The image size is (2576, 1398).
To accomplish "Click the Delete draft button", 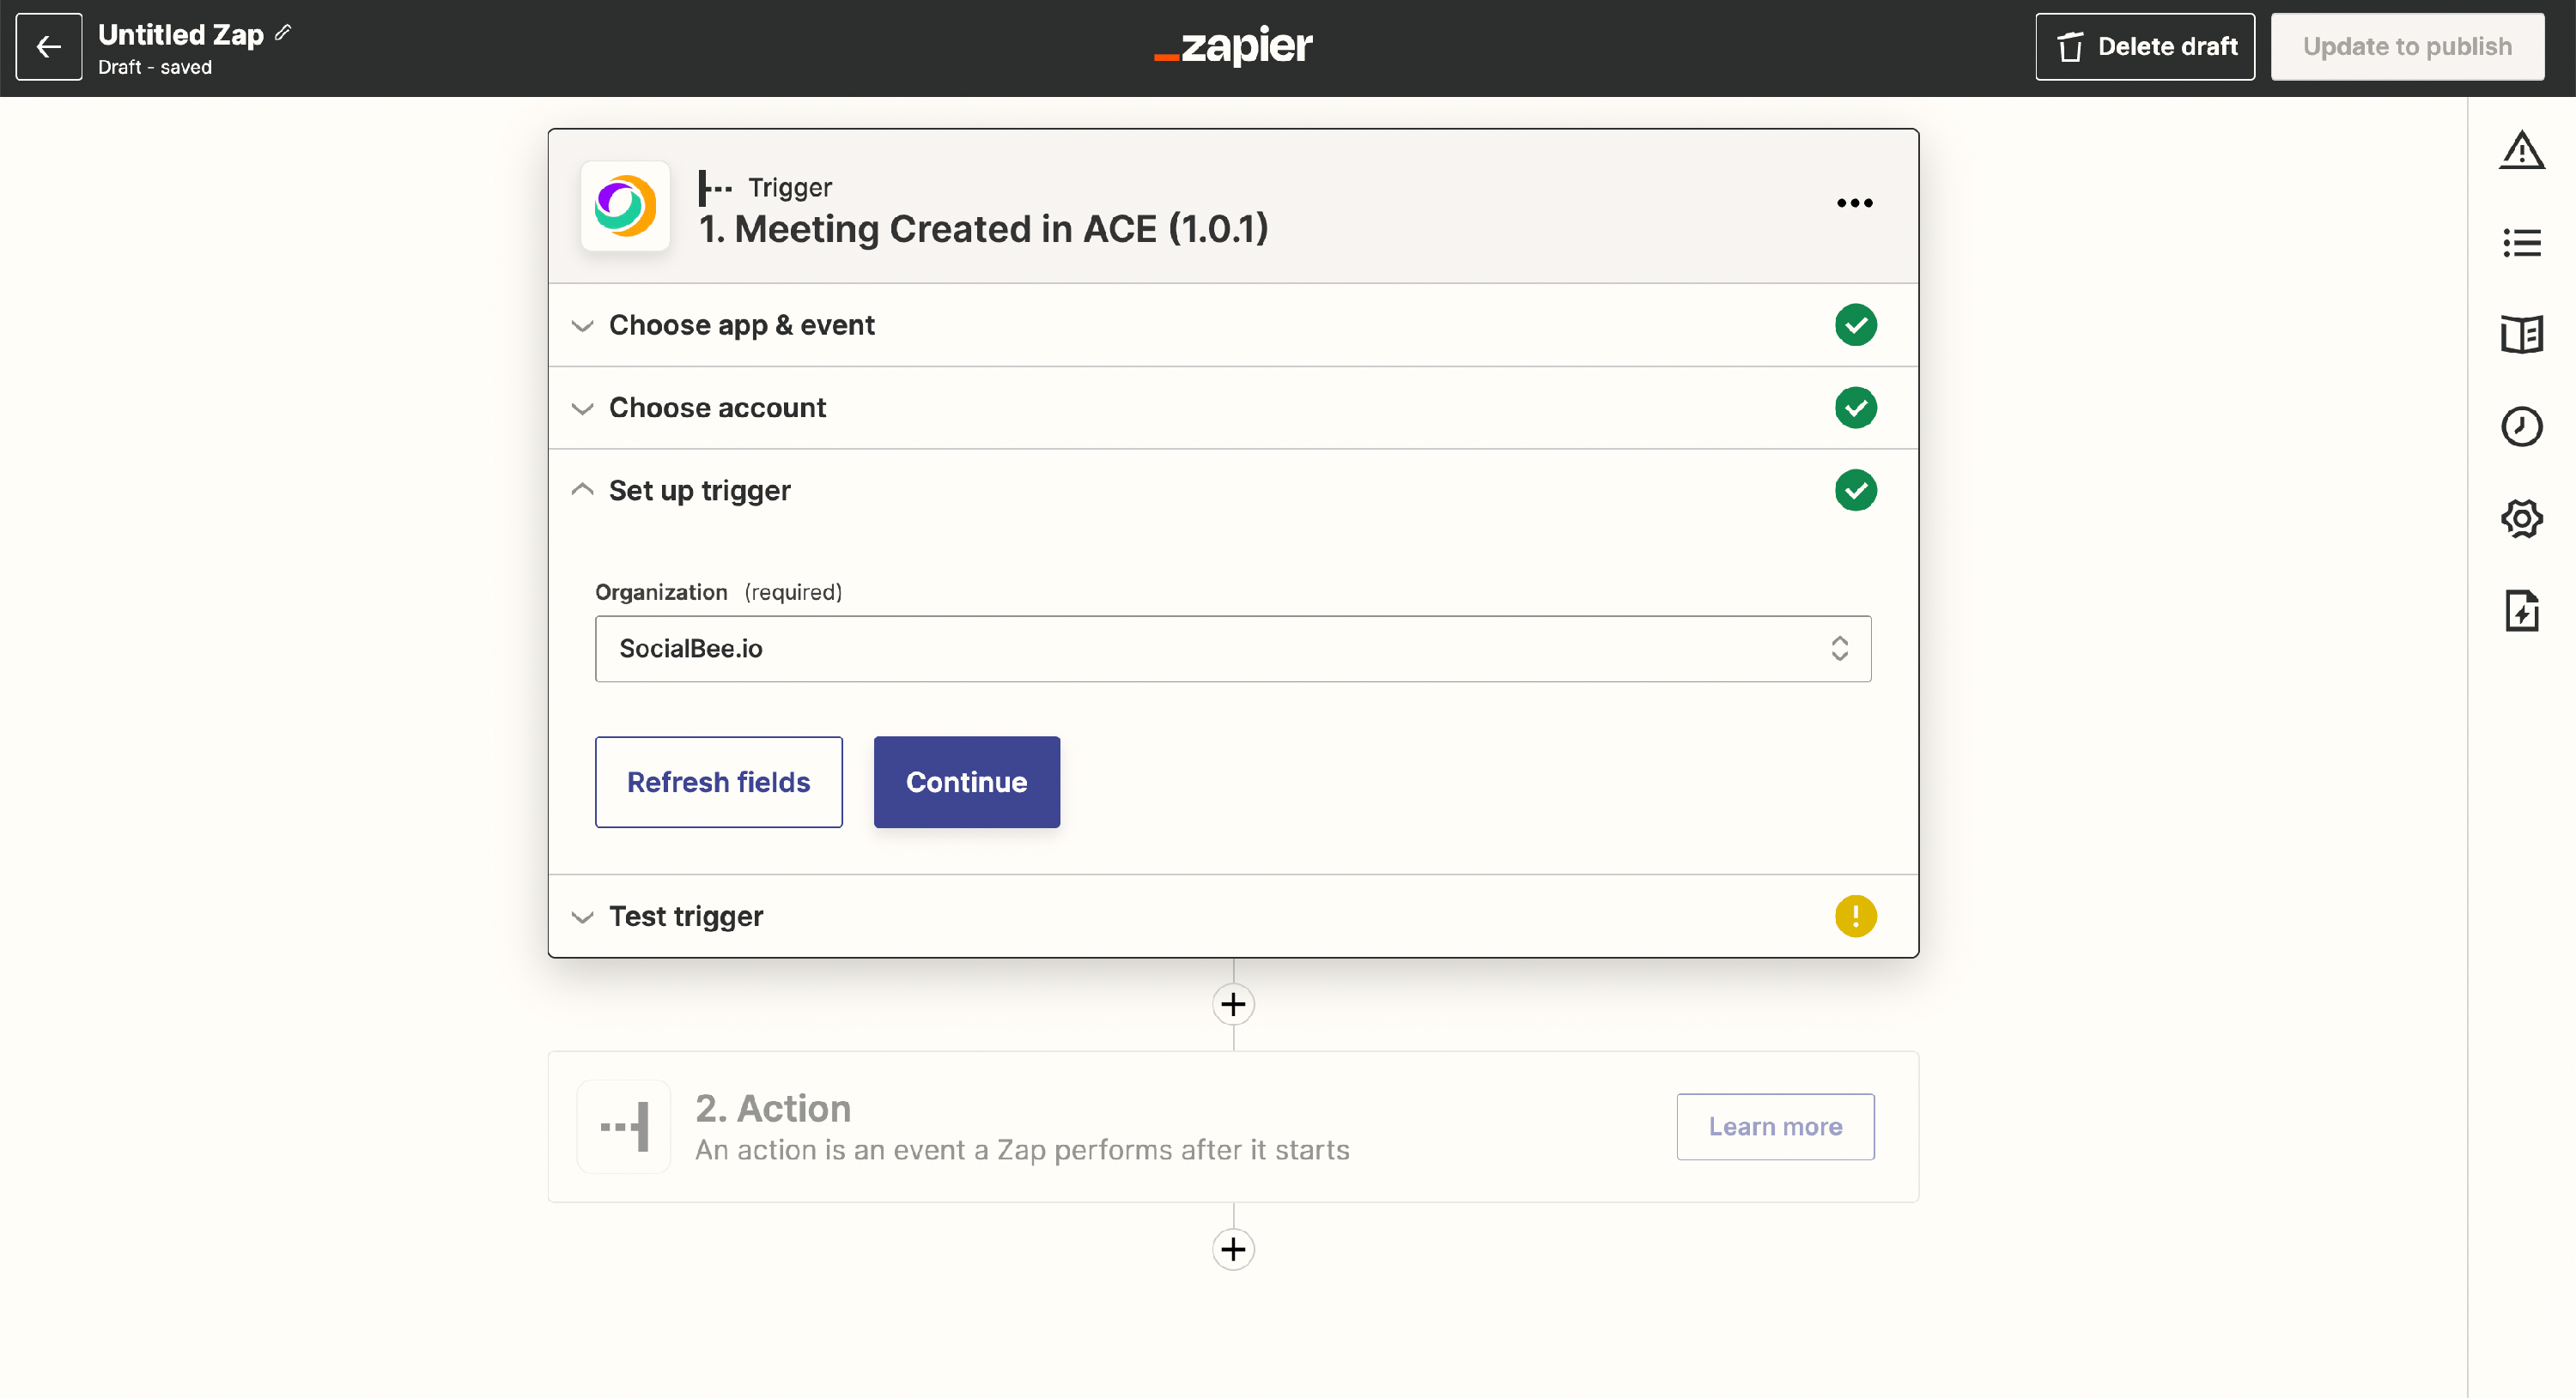I will [x=2144, y=47].
